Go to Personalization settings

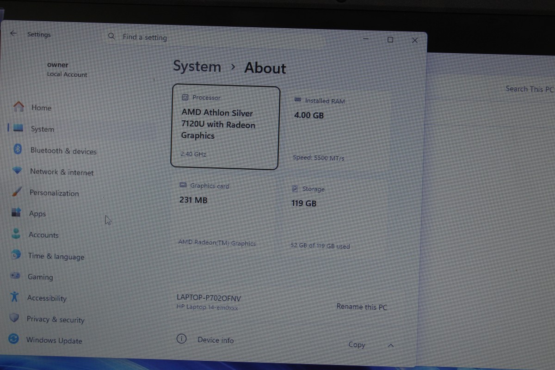(x=54, y=193)
